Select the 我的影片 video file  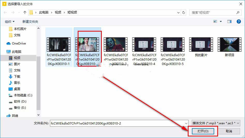tap(201, 47)
